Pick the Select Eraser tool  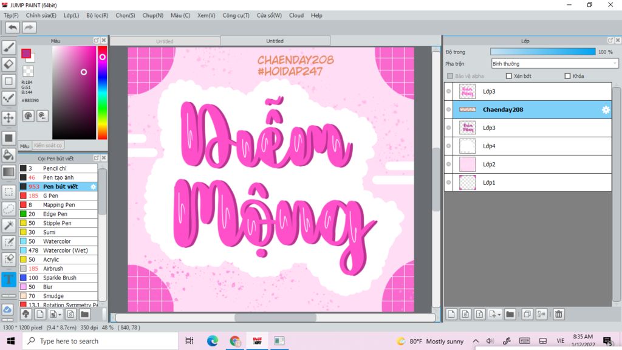(9, 259)
